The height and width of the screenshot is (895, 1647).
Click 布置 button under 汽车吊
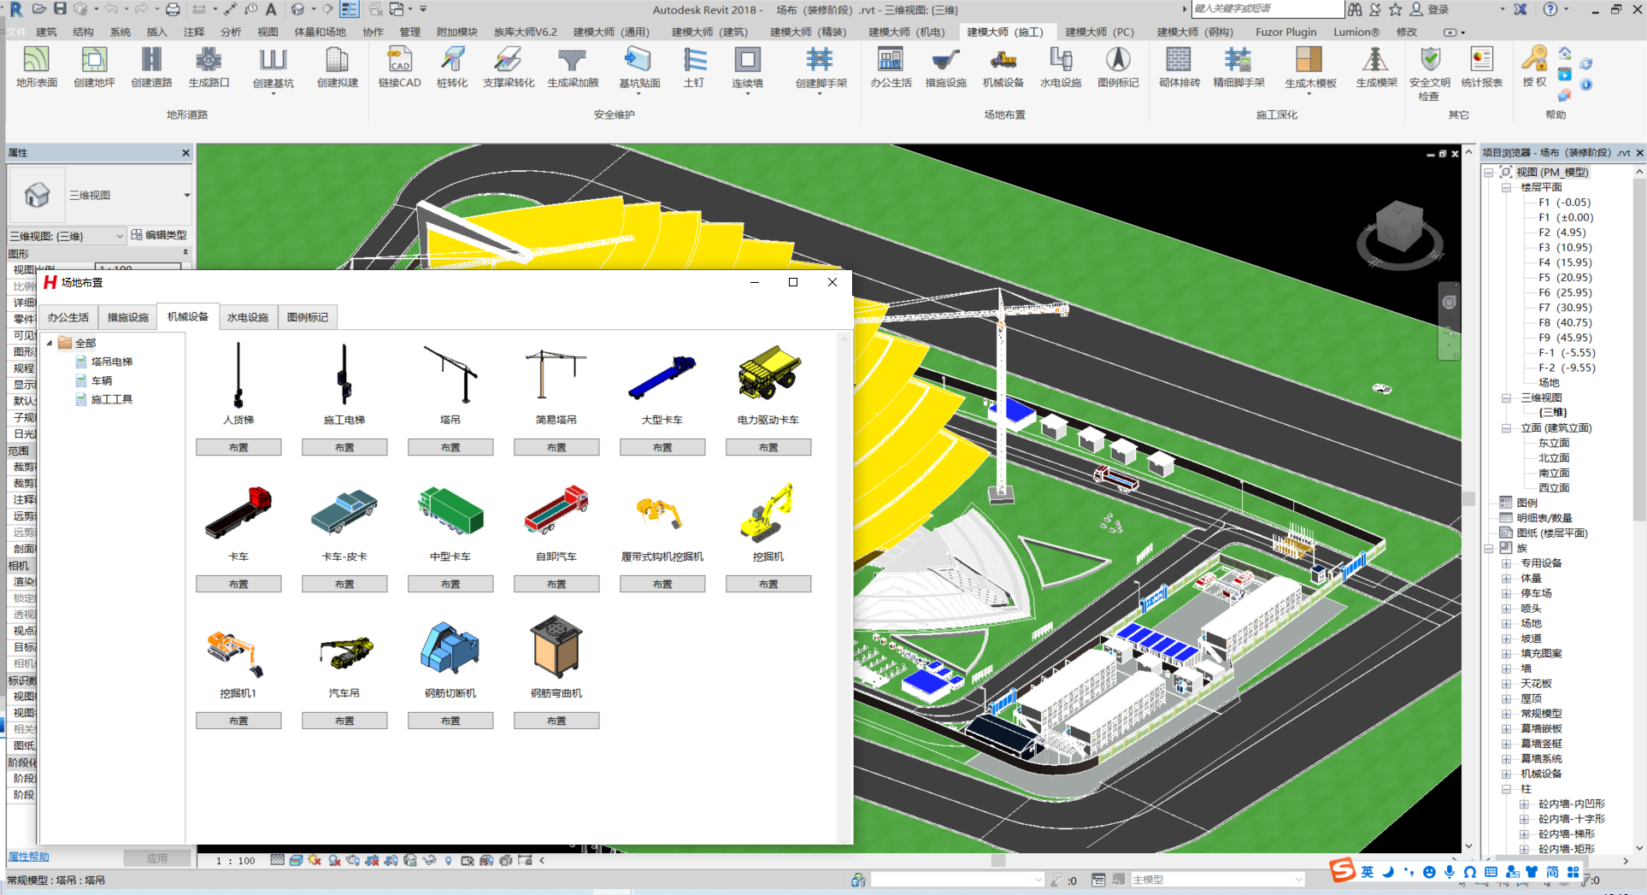(344, 721)
